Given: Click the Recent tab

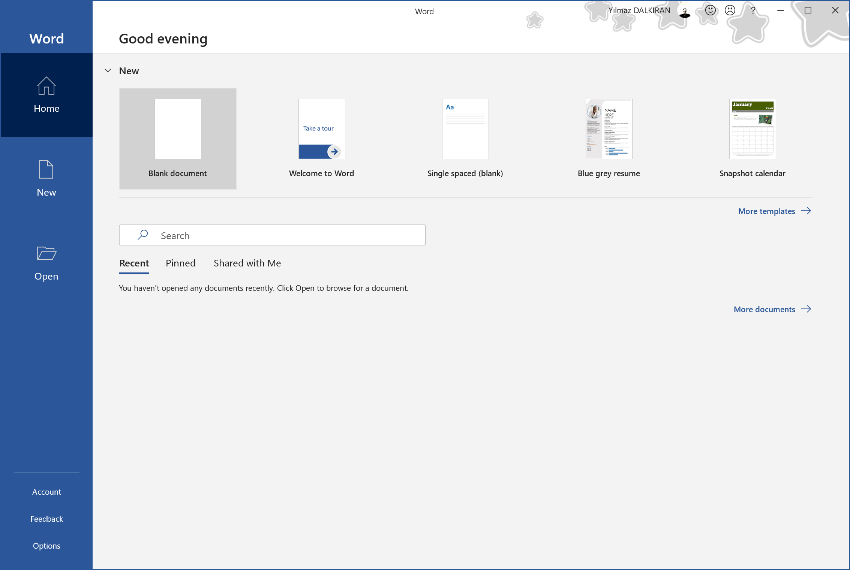Looking at the screenshot, I should 134,262.
